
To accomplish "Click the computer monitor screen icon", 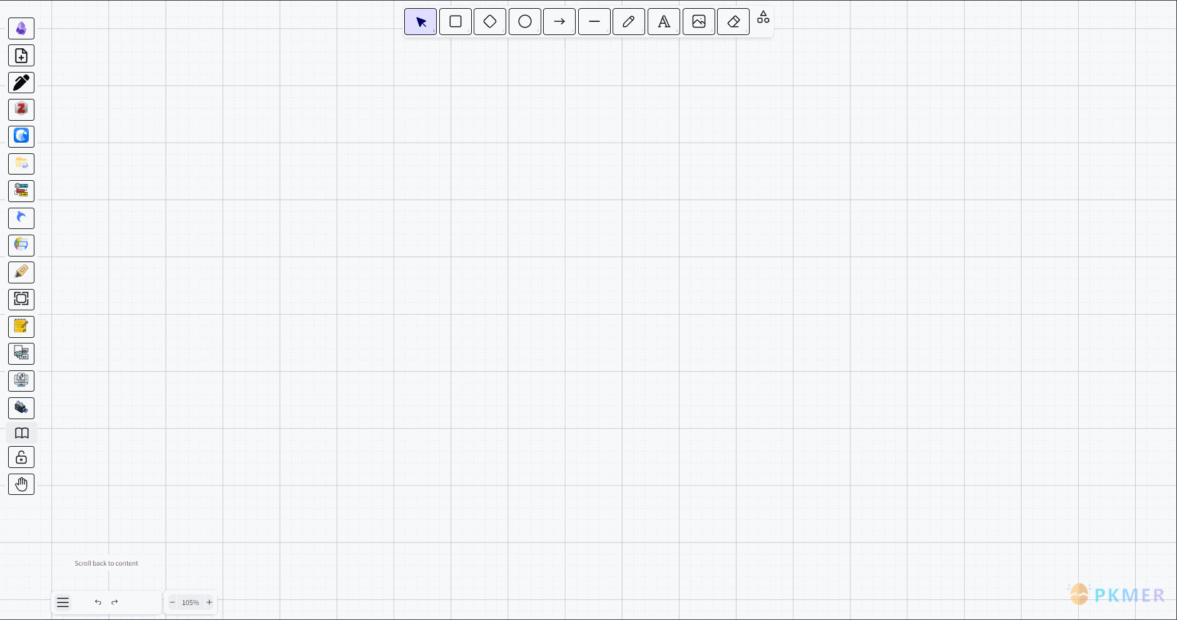I will pos(21,380).
